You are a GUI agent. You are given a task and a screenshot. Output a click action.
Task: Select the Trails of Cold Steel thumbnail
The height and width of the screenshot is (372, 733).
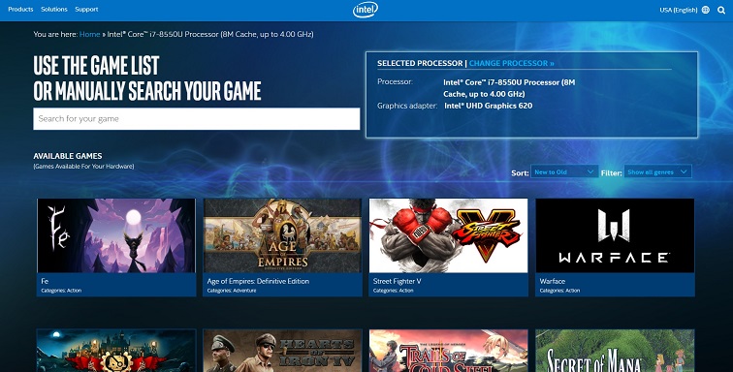[448, 351]
